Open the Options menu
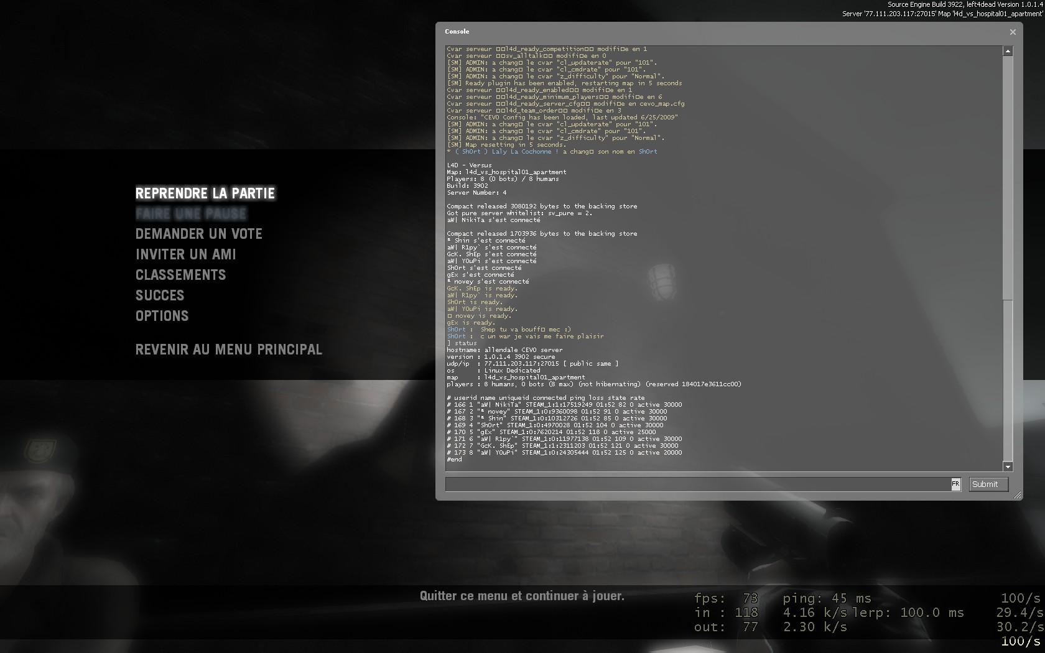The image size is (1045, 653). tap(162, 317)
